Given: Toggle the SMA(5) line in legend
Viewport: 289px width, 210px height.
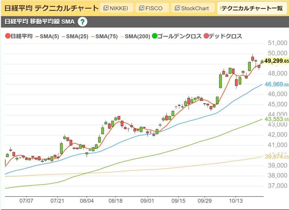Looking at the screenshot, I should click(x=47, y=36).
